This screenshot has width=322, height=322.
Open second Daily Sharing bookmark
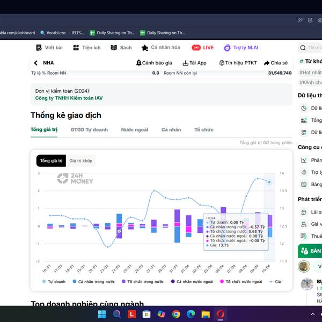pos(163,33)
